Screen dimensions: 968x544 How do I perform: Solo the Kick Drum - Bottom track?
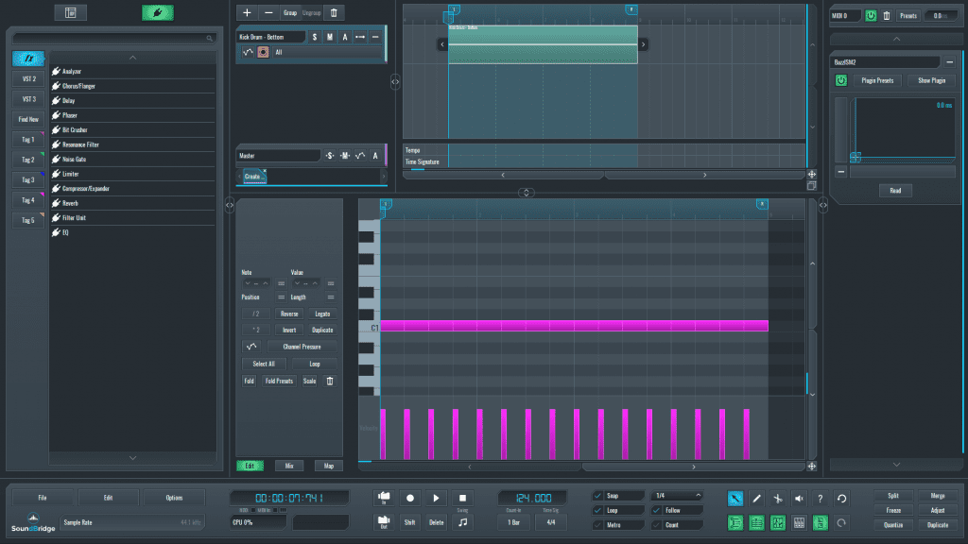[315, 37]
